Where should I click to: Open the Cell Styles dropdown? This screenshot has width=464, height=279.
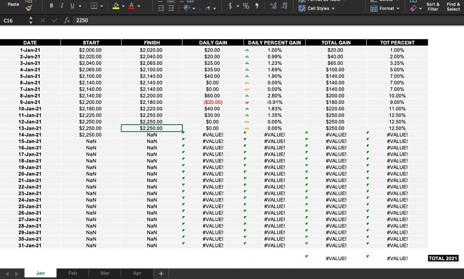(x=317, y=8)
